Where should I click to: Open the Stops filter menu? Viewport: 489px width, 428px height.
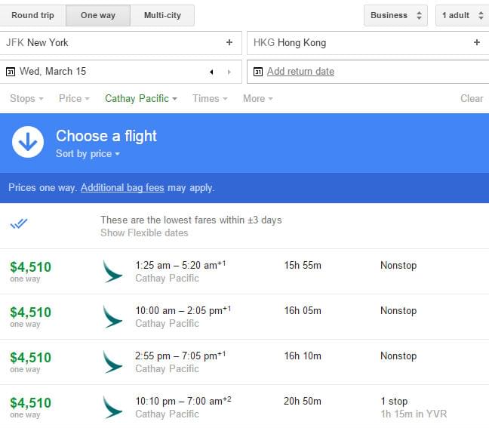coord(26,99)
